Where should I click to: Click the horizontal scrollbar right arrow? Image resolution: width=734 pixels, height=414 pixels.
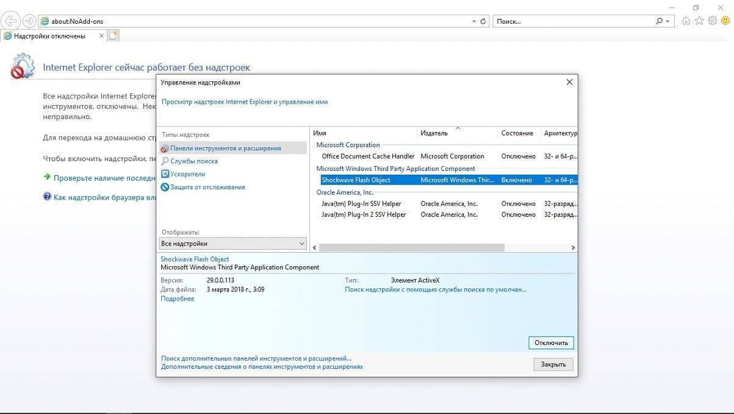(x=573, y=248)
